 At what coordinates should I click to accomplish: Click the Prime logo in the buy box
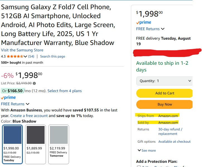coord(143,22)
